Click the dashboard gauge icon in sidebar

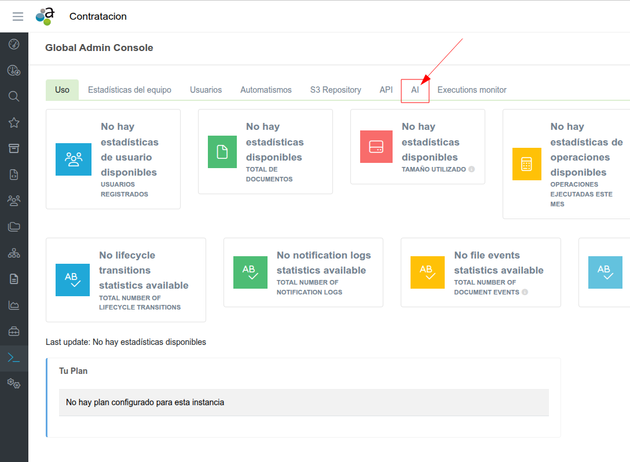pyautogui.click(x=14, y=44)
